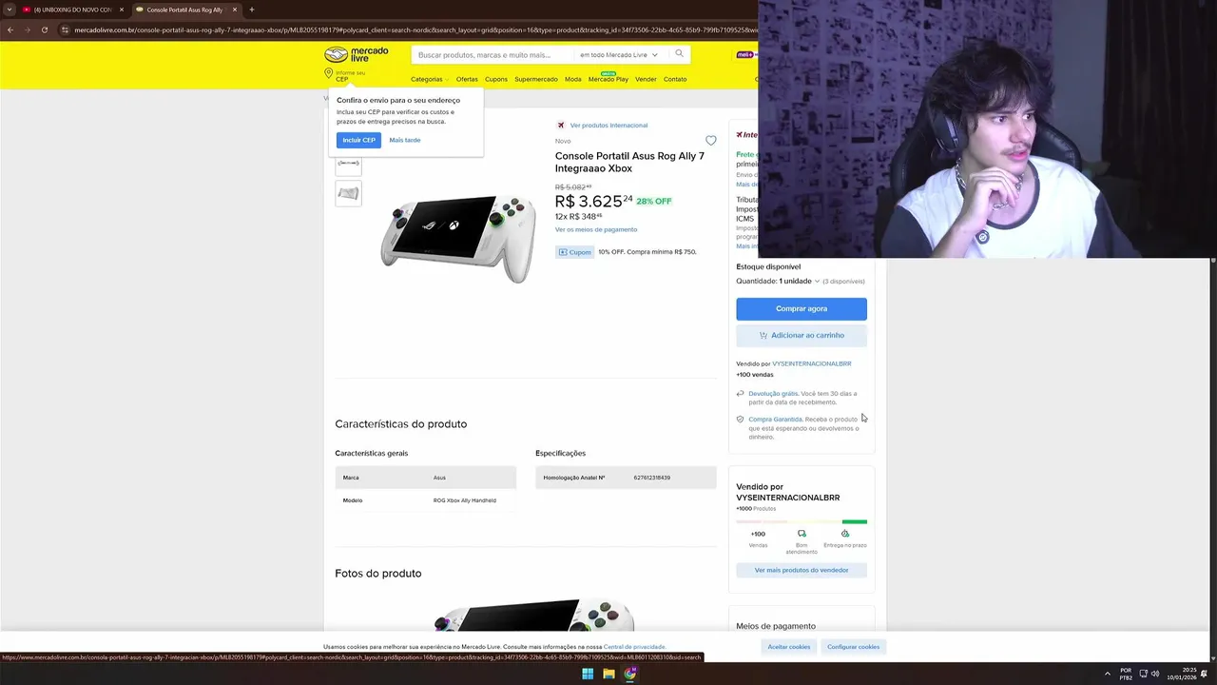Open the network status tray icon
The image size is (1217, 685).
click(x=1144, y=674)
